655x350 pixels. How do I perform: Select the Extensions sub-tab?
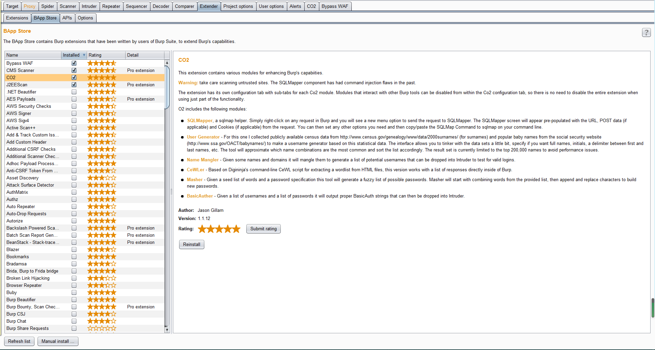click(17, 18)
